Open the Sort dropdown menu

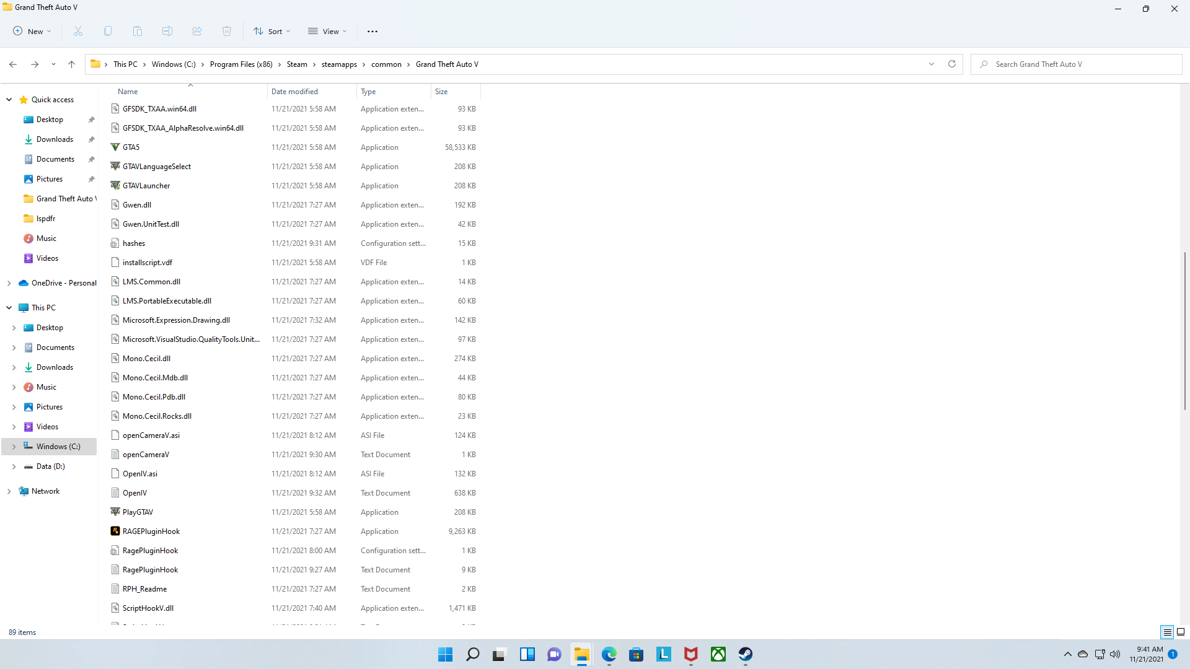click(x=271, y=31)
